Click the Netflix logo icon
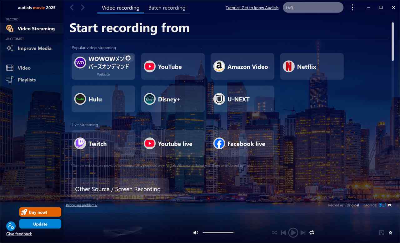The height and width of the screenshot is (243, 400). coord(289,67)
